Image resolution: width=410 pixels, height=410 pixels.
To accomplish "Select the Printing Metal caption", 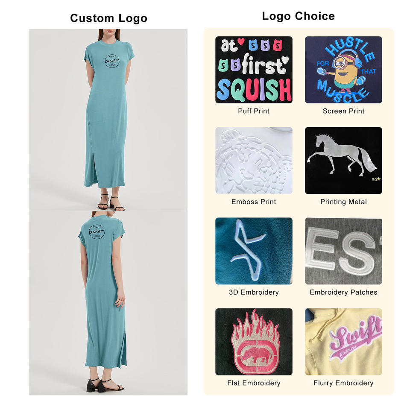I will tap(343, 202).
